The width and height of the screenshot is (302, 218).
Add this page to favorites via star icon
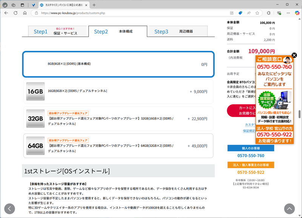point(257,13)
